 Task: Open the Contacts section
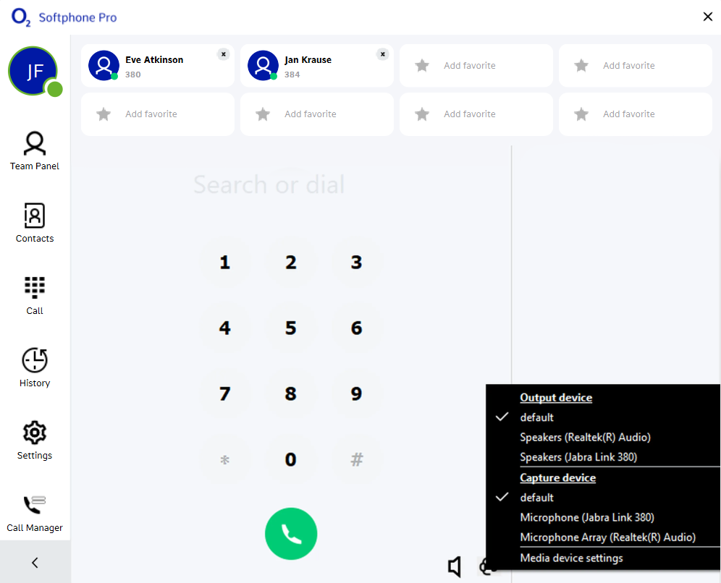[35, 224]
